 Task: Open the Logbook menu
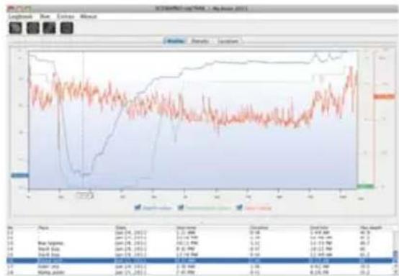pos(21,17)
